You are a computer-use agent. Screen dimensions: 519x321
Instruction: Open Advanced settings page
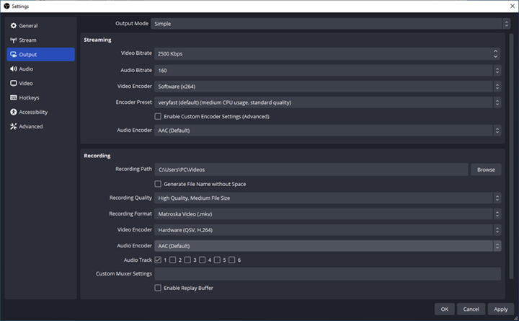pyautogui.click(x=40, y=126)
